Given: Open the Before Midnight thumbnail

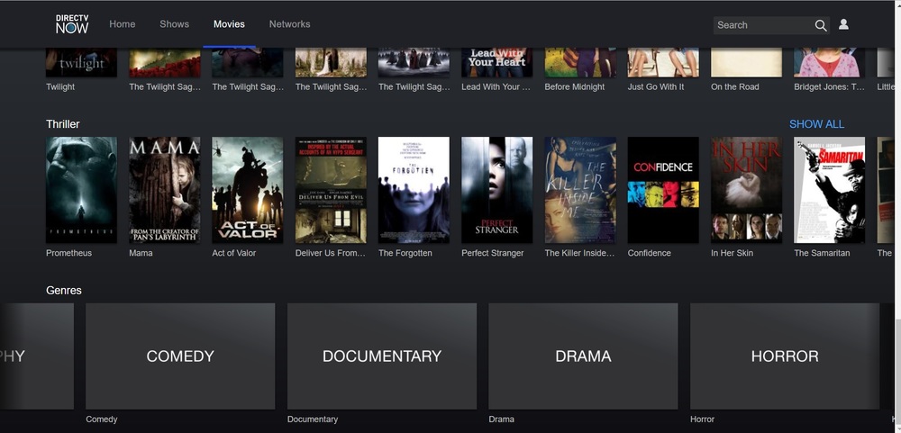Looking at the screenshot, I should coord(580,62).
